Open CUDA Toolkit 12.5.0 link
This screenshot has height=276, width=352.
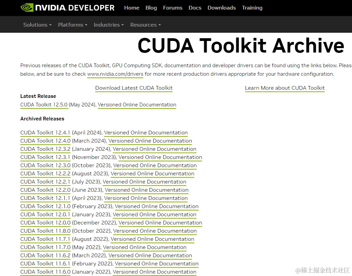pos(44,105)
